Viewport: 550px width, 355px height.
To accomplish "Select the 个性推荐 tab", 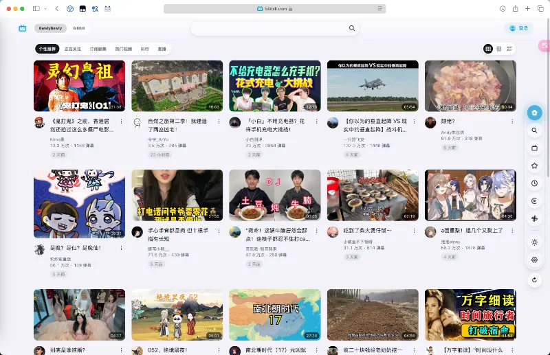I will tap(47, 49).
